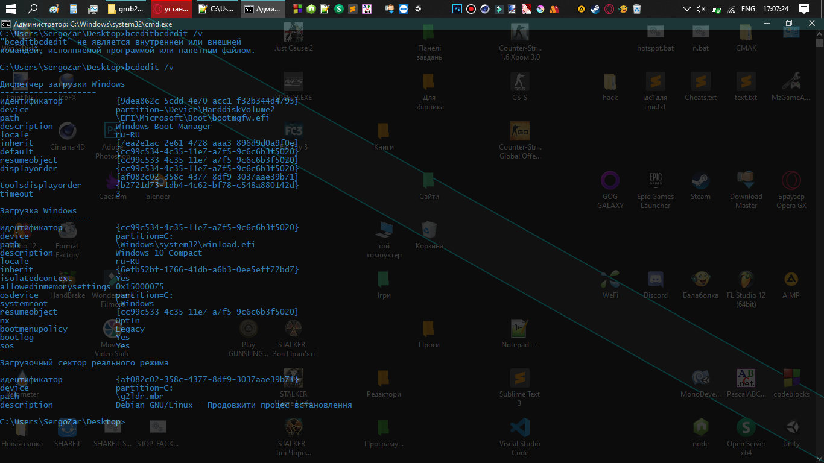This screenshot has height=463, width=824.
Task: Switch to the grub2 folder window
Action: pos(127,9)
